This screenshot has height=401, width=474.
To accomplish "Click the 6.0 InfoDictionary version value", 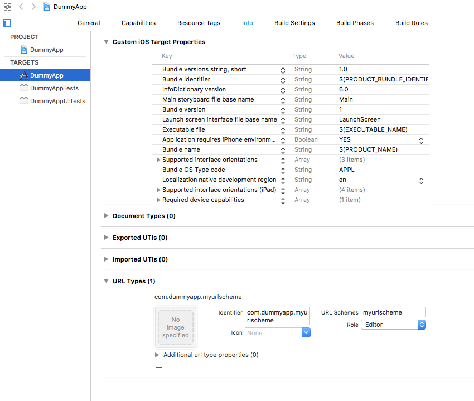I will pyautogui.click(x=344, y=89).
